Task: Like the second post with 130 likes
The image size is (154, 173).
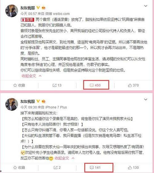Action: [x=133, y=167]
